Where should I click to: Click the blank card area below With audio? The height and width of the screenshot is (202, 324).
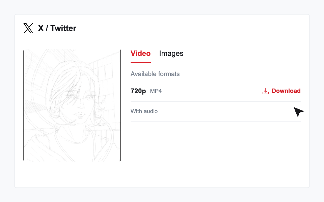[x=216, y=153]
